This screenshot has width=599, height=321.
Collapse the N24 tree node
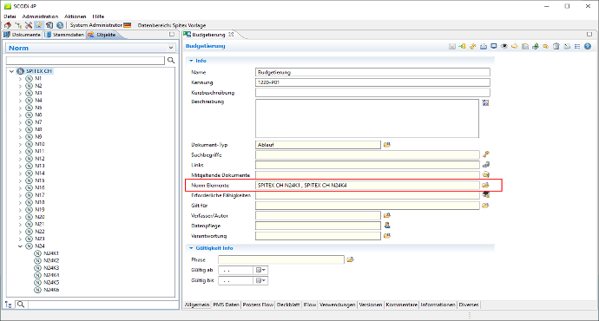[x=20, y=246]
